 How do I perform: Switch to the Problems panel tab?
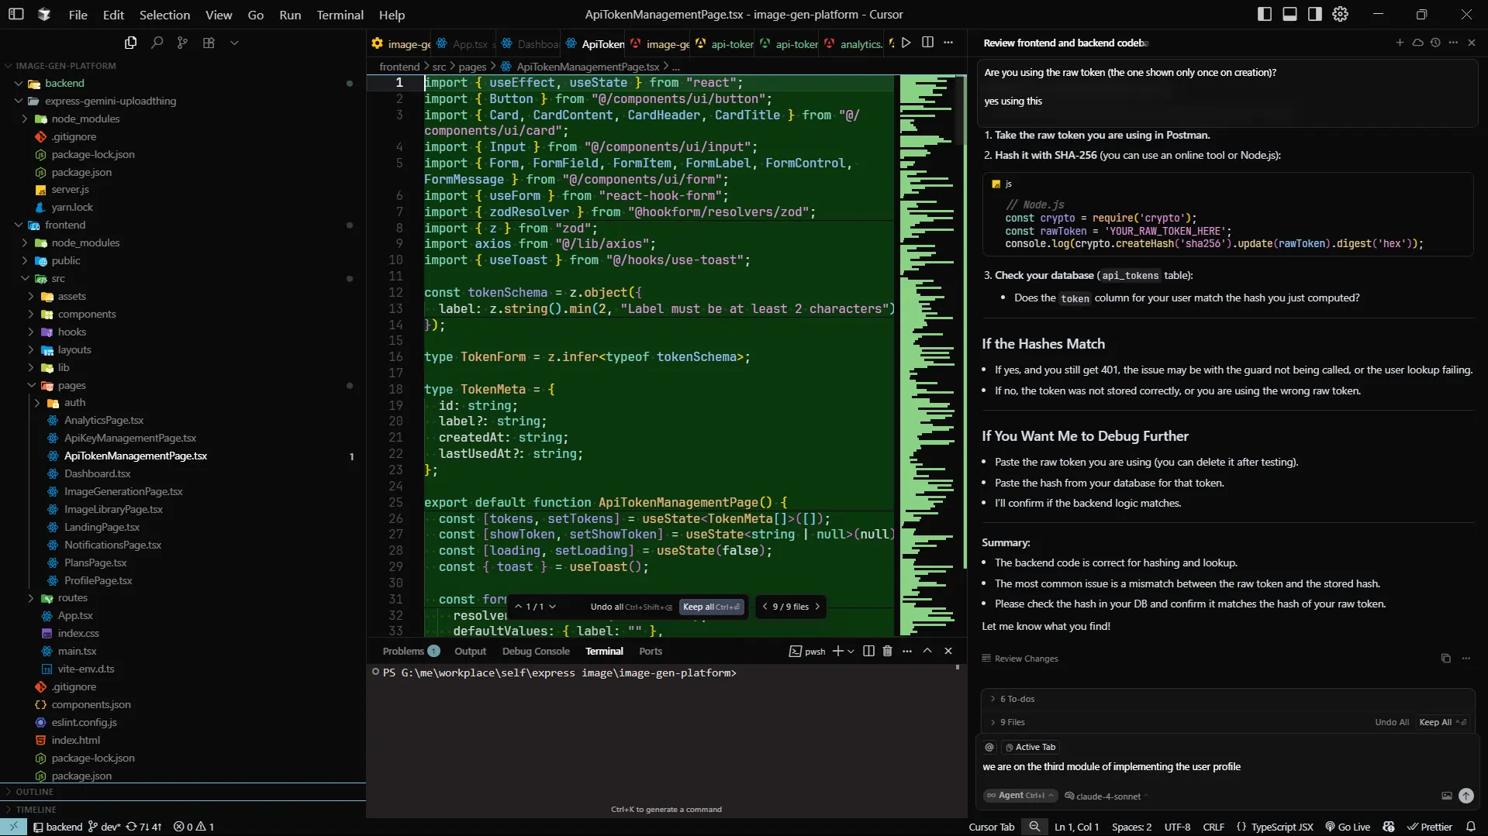pyautogui.click(x=403, y=651)
